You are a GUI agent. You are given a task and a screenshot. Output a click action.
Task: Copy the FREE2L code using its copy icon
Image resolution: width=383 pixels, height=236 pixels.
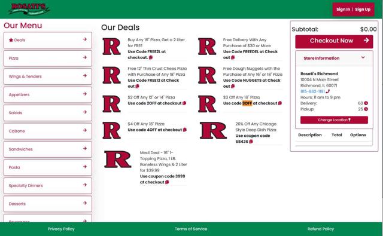tap(151, 57)
